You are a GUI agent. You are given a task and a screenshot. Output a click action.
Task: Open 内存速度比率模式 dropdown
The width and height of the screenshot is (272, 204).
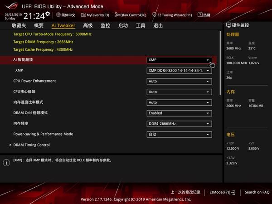179,102
